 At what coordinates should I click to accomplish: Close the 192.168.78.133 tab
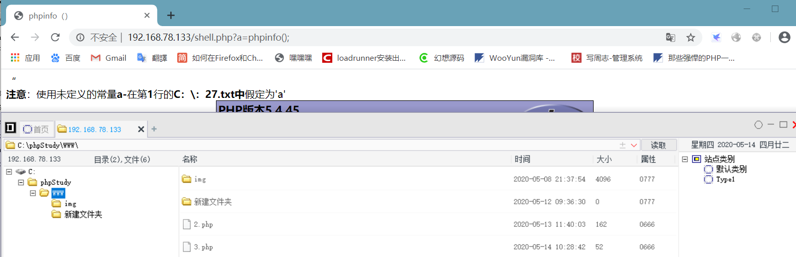click(141, 129)
